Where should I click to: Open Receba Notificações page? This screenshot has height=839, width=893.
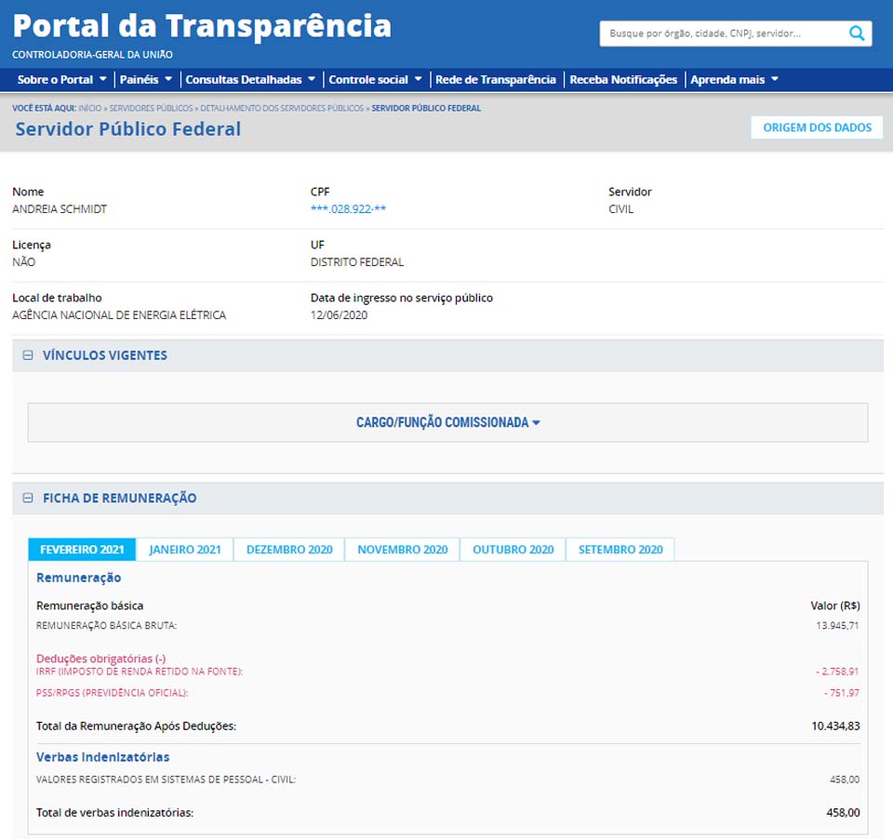[623, 80]
